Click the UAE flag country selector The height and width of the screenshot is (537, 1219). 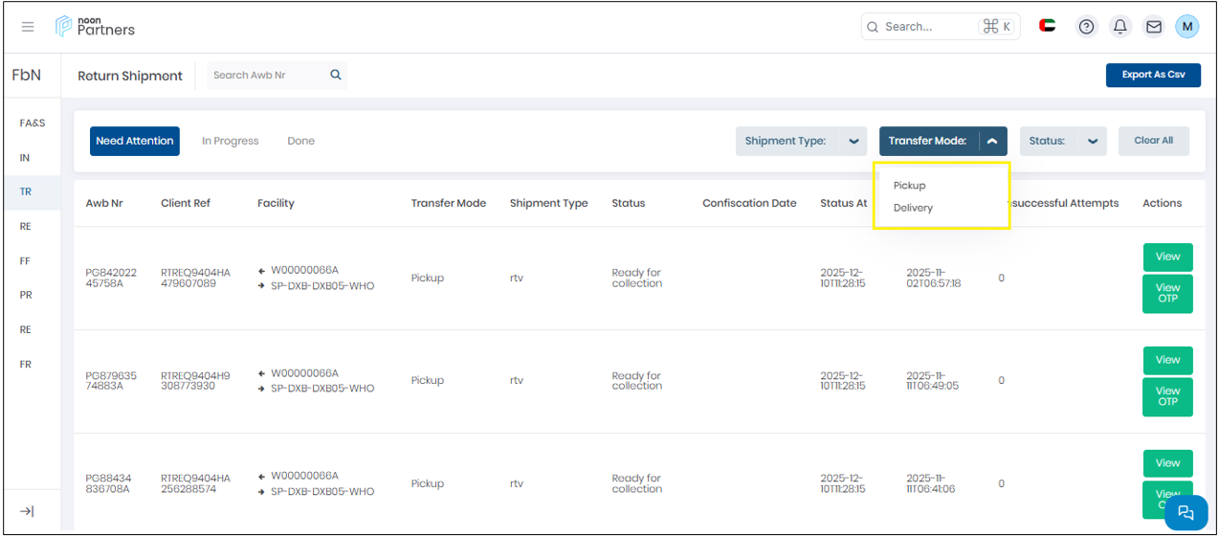click(x=1047, y=27)
